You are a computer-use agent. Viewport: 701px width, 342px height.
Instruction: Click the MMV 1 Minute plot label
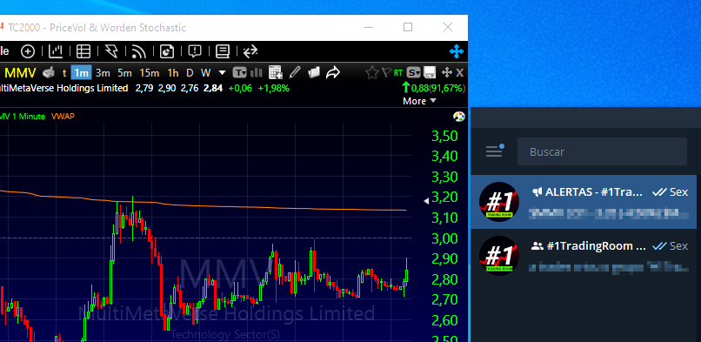click(23, 117)
